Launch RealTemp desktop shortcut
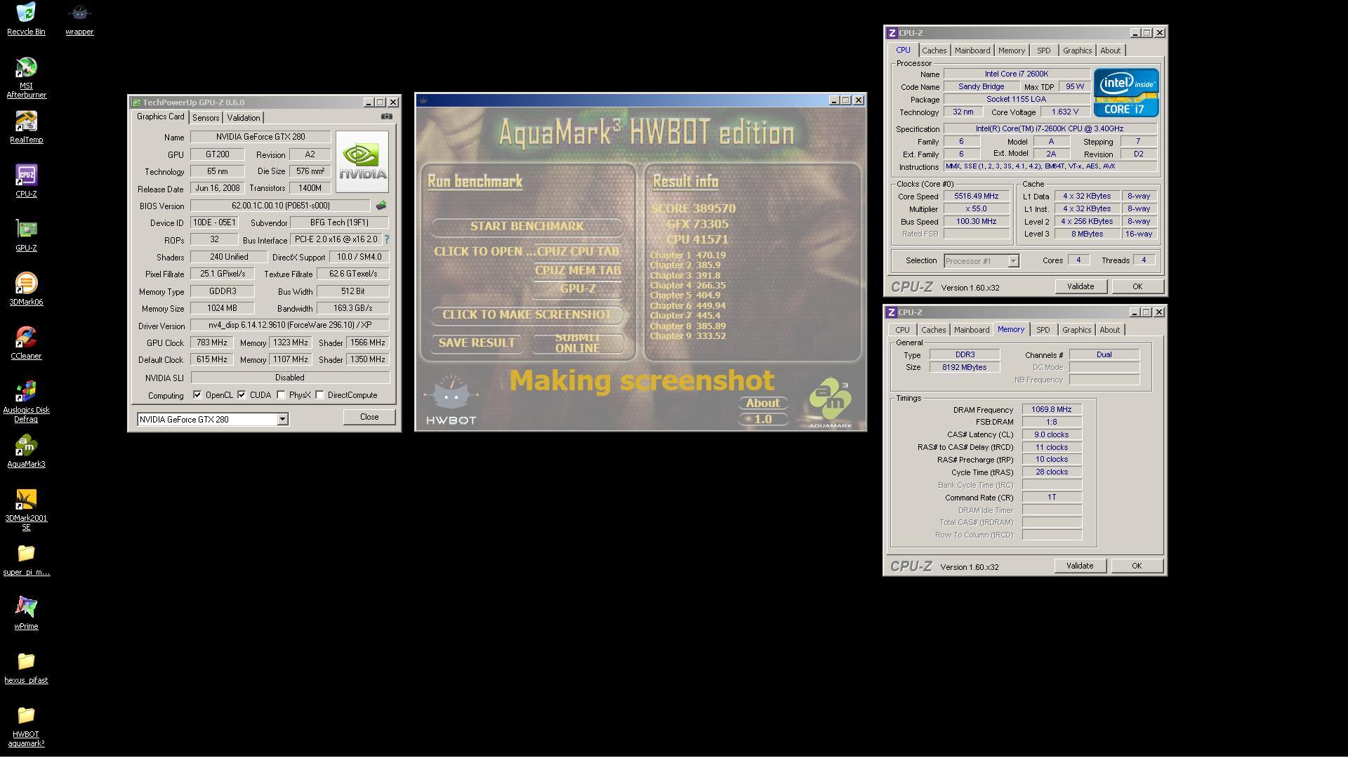 coord(26,127)
